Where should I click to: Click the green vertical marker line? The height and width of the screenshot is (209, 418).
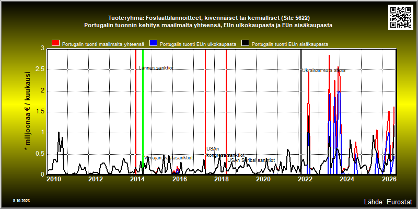(x=143, y=112)
